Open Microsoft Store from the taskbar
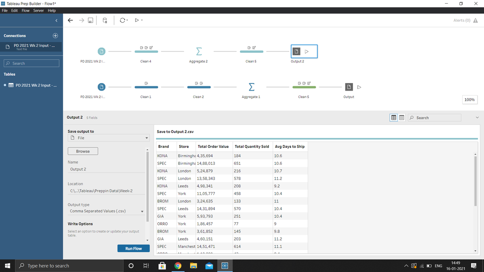 162,266
